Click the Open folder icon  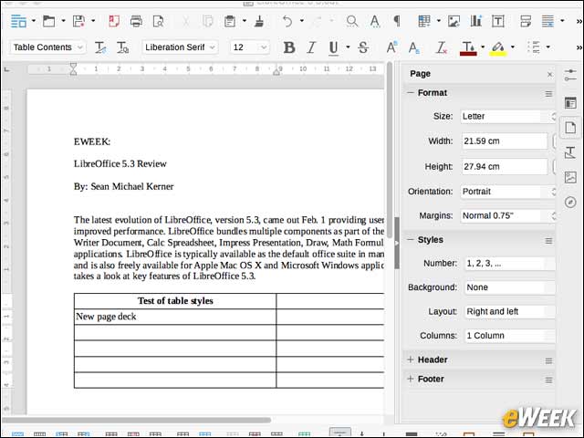pyautogui.click(x=48, y=21)
